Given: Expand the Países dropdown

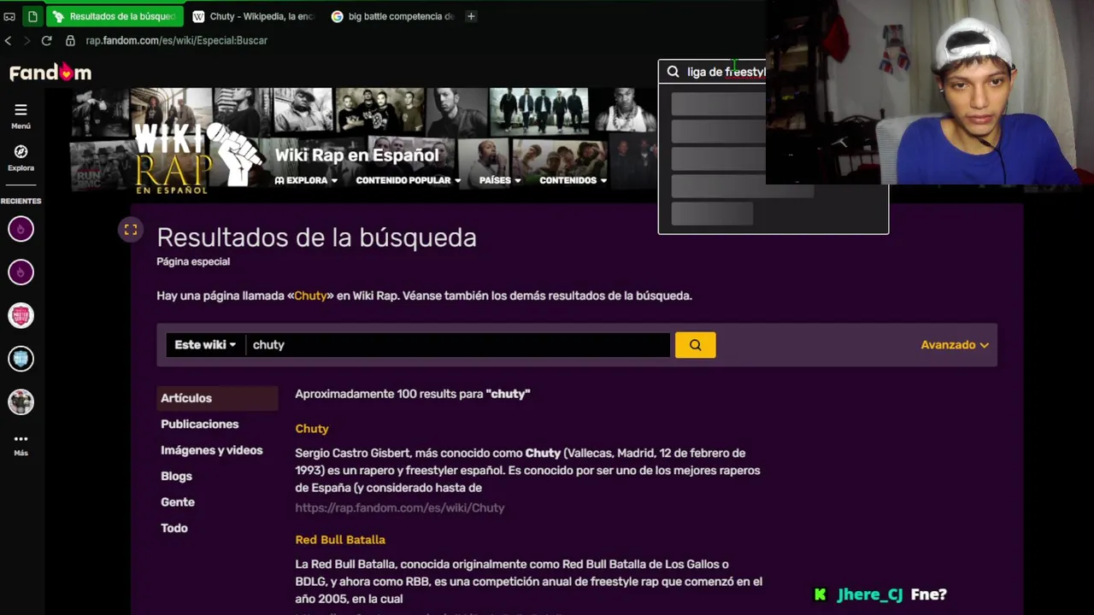Looking at the screenshot, I should [500, 180].
